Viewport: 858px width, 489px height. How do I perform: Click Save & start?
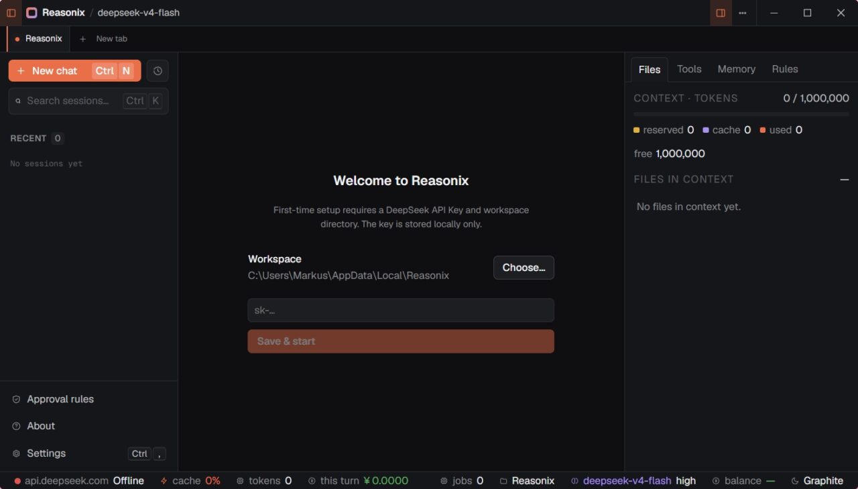[401, 341]
